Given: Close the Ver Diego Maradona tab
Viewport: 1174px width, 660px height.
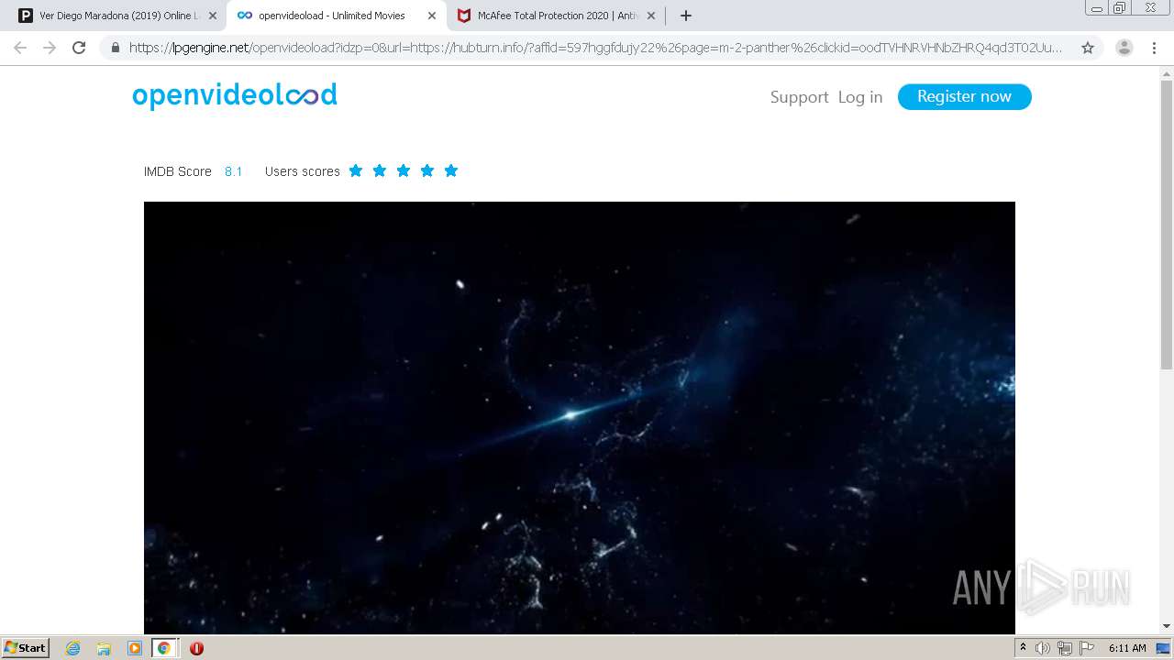Looking at the screenshot, I should (213, 16).
